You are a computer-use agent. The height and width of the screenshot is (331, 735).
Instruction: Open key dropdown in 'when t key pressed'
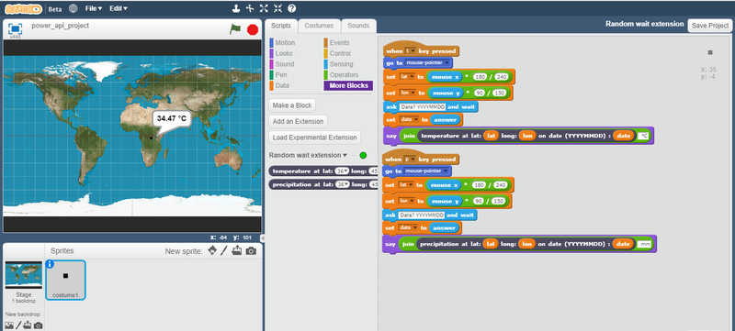click(411, 51)
